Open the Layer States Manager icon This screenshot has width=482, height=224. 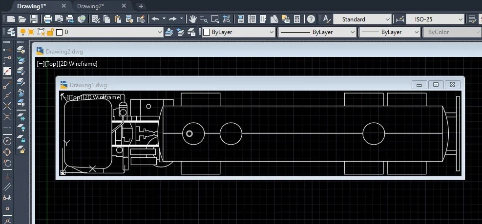[191, 32]
